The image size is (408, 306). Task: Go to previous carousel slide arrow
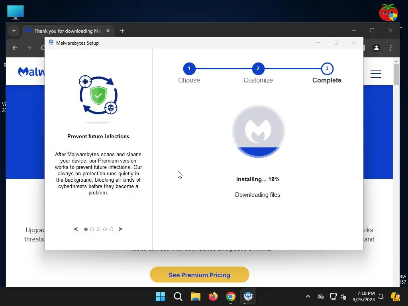click(76, 229)
